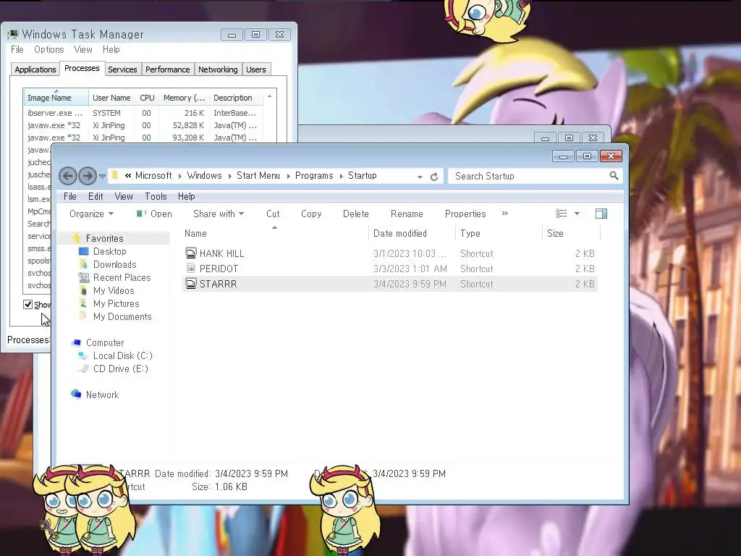The width and height of the screenshot is (741, 556).
Task: Sort Task Manager by Image Name
Action: pyautogui.click(x=56, y=98)
